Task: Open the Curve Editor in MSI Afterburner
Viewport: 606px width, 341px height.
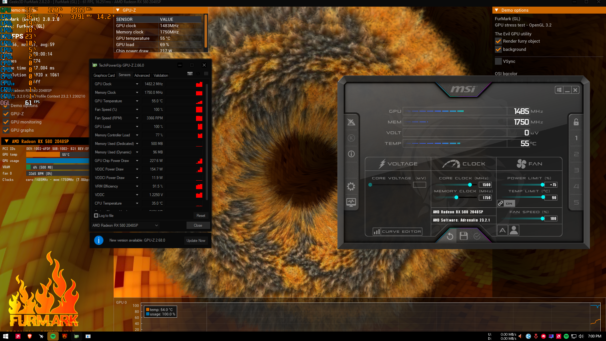Action: [398, 232]
